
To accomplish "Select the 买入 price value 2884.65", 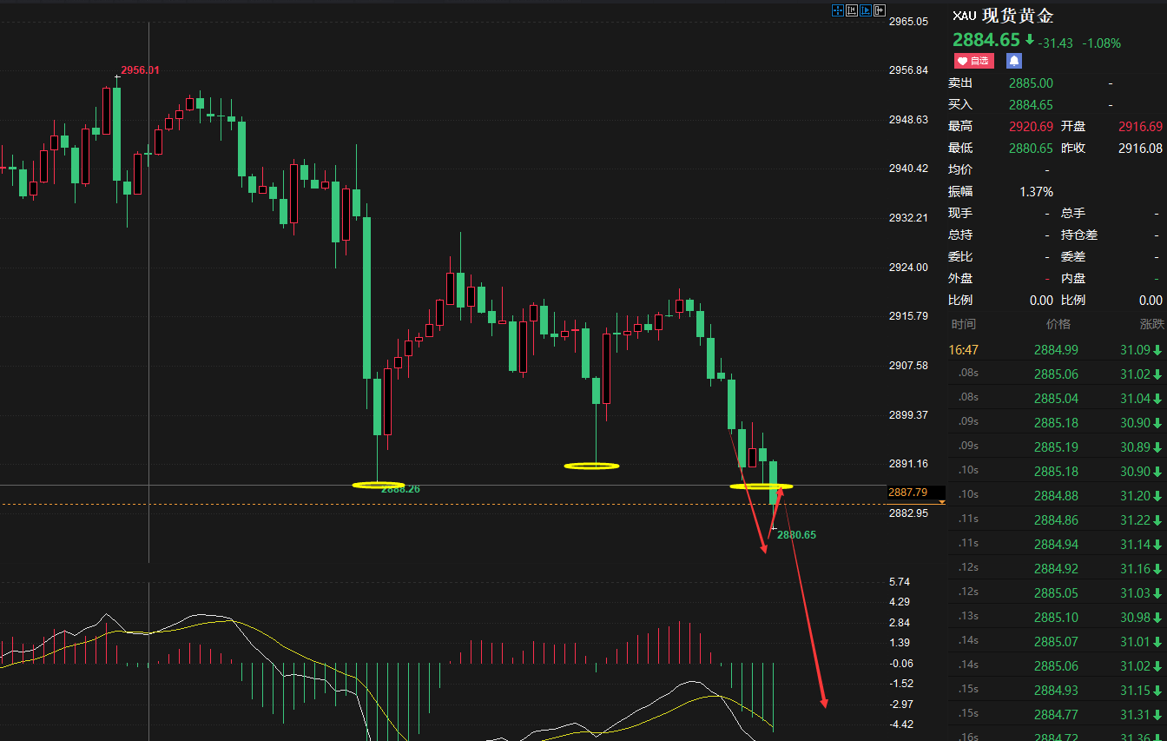I will pyautogui.click(x=1031, y=105).
